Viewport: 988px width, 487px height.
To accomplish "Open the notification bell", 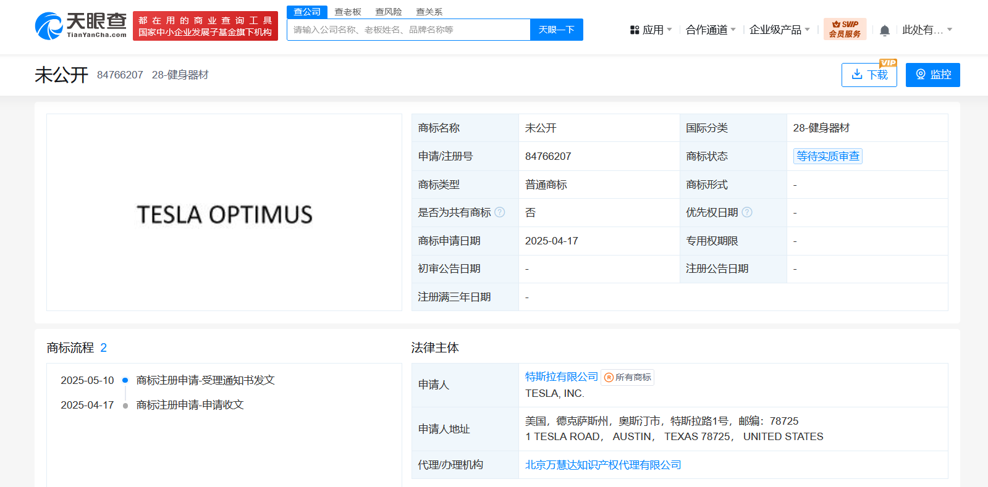I will click(x=885, y=30).
